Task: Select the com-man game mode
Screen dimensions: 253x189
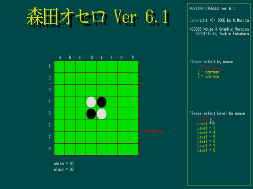Action: 208,72
